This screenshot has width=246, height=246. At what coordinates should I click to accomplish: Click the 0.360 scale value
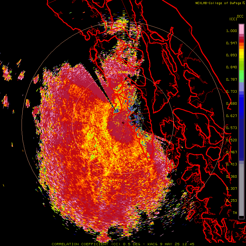click(232, 177)
